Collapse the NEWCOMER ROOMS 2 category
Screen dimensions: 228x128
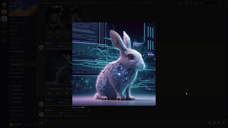17,69
